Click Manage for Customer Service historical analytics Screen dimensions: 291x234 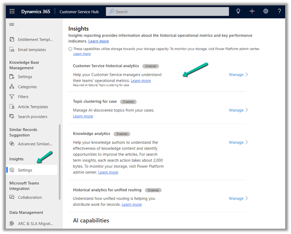tap(236, 75)
